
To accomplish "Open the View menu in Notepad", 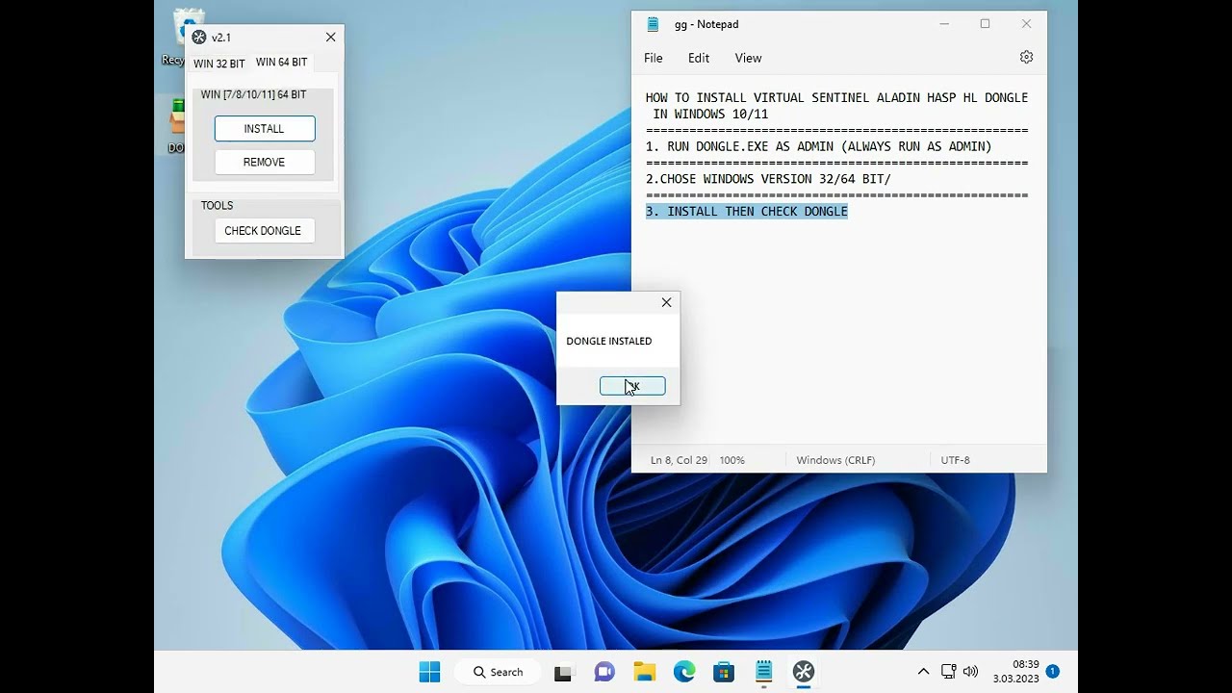I will click(x=748, y=58).
